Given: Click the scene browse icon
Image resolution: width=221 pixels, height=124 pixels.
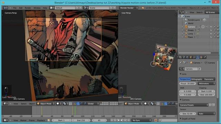Looking at the screenshot, I should point(86,8).
